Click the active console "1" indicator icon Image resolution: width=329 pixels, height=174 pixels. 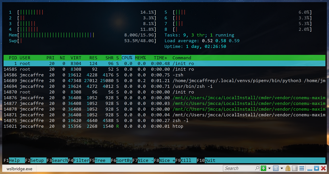(276, 168)
